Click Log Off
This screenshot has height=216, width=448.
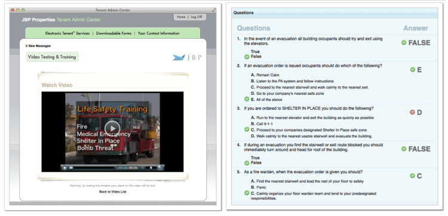197,17
